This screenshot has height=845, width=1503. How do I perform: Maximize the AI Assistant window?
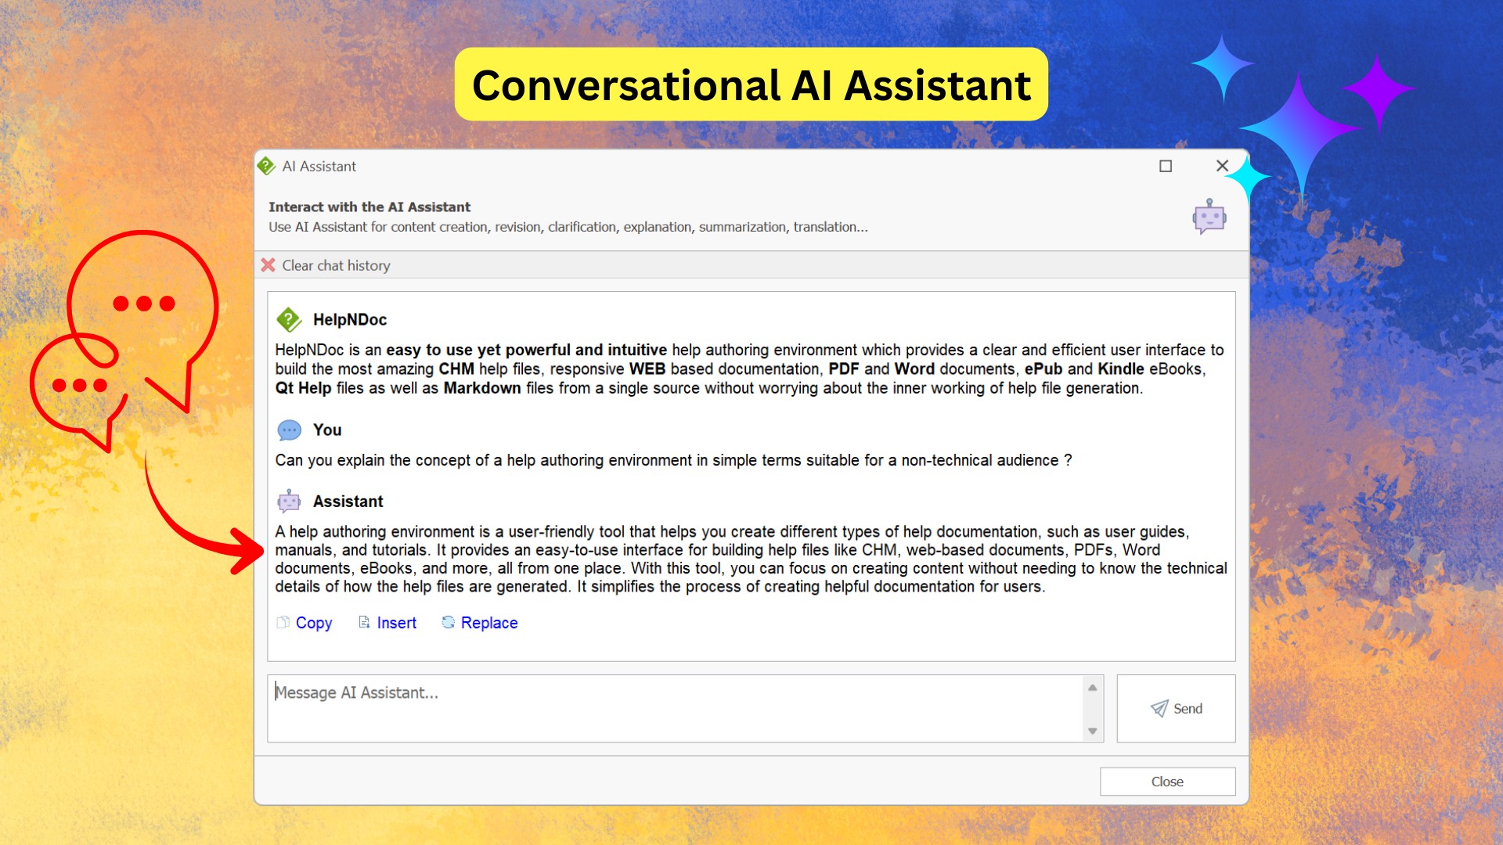click(1165, 166)
